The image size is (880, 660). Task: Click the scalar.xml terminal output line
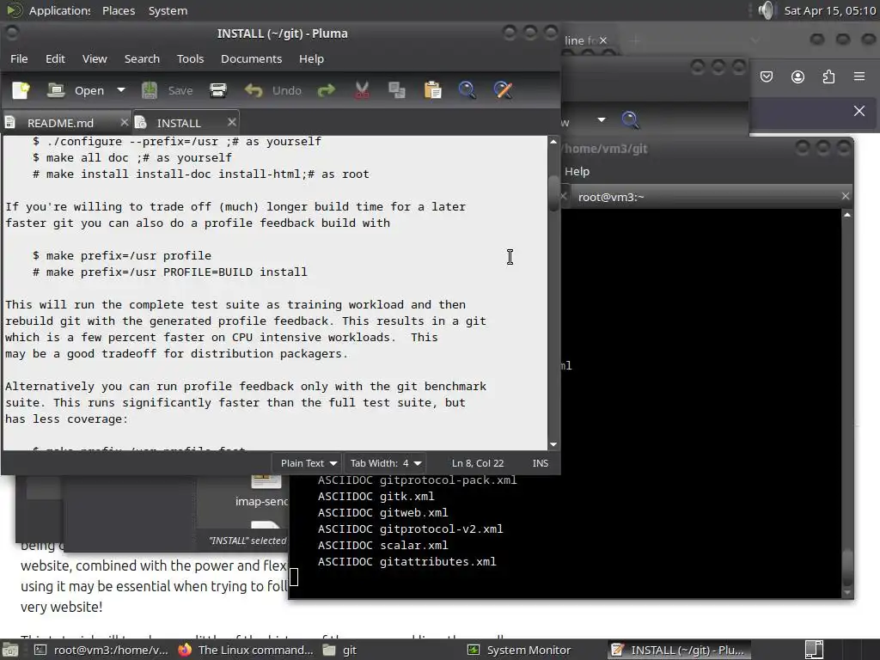pos(382,546)
